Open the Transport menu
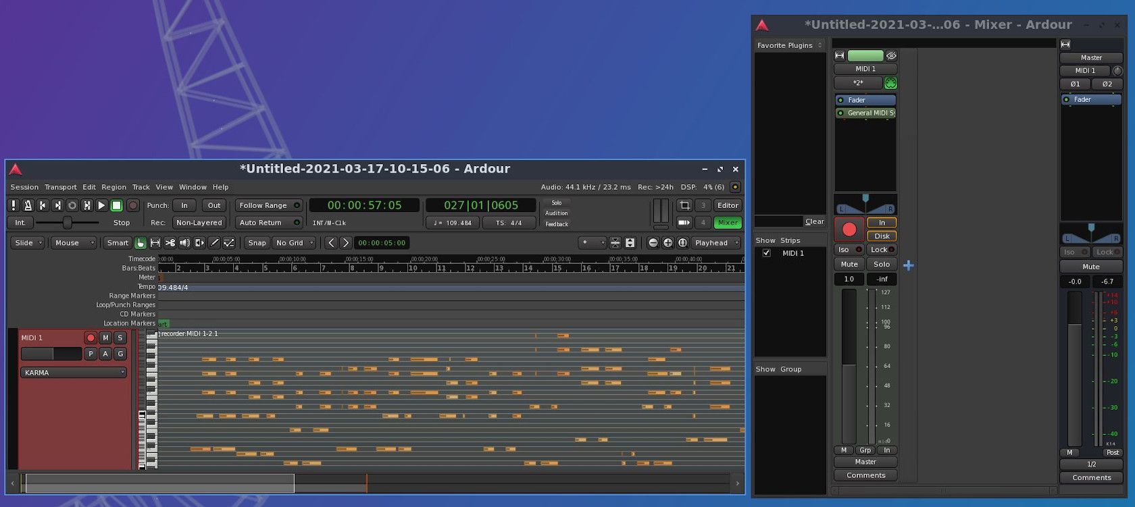 [x=61, y=187]
